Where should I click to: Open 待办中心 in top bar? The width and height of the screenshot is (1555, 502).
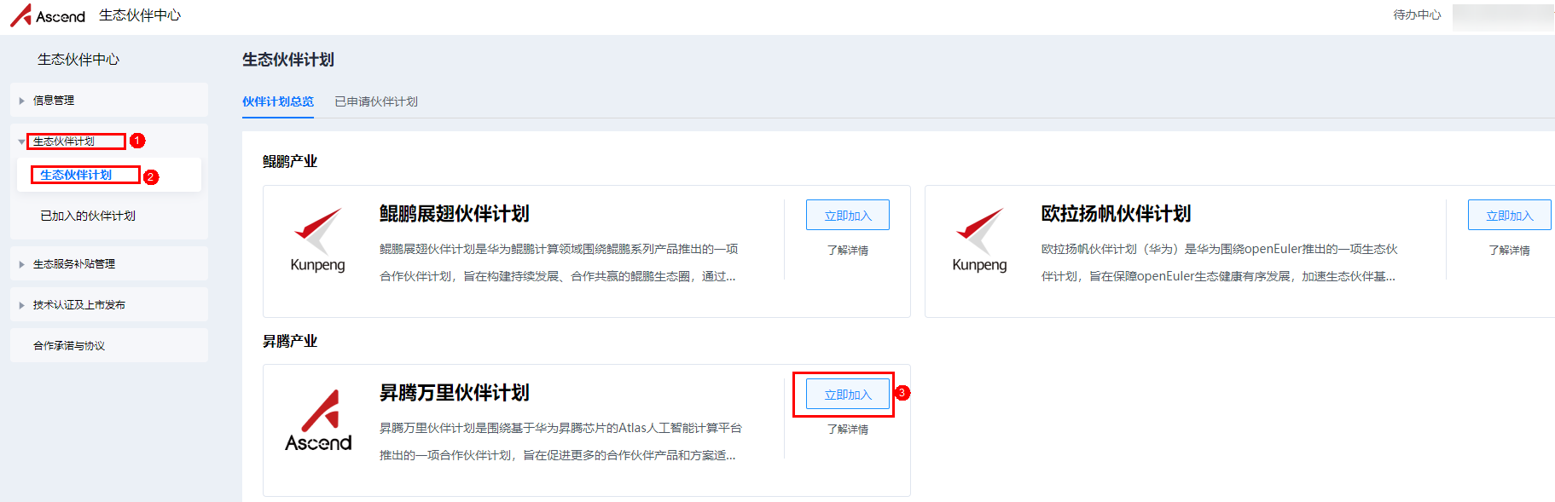[x=1417, y=14]
